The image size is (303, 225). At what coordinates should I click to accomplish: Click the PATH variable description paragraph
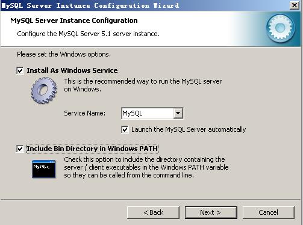(146, 167)
